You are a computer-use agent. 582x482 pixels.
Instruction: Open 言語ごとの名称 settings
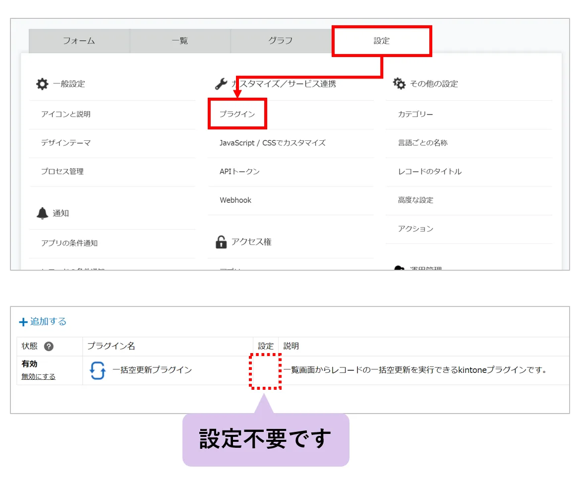(423, 143)
